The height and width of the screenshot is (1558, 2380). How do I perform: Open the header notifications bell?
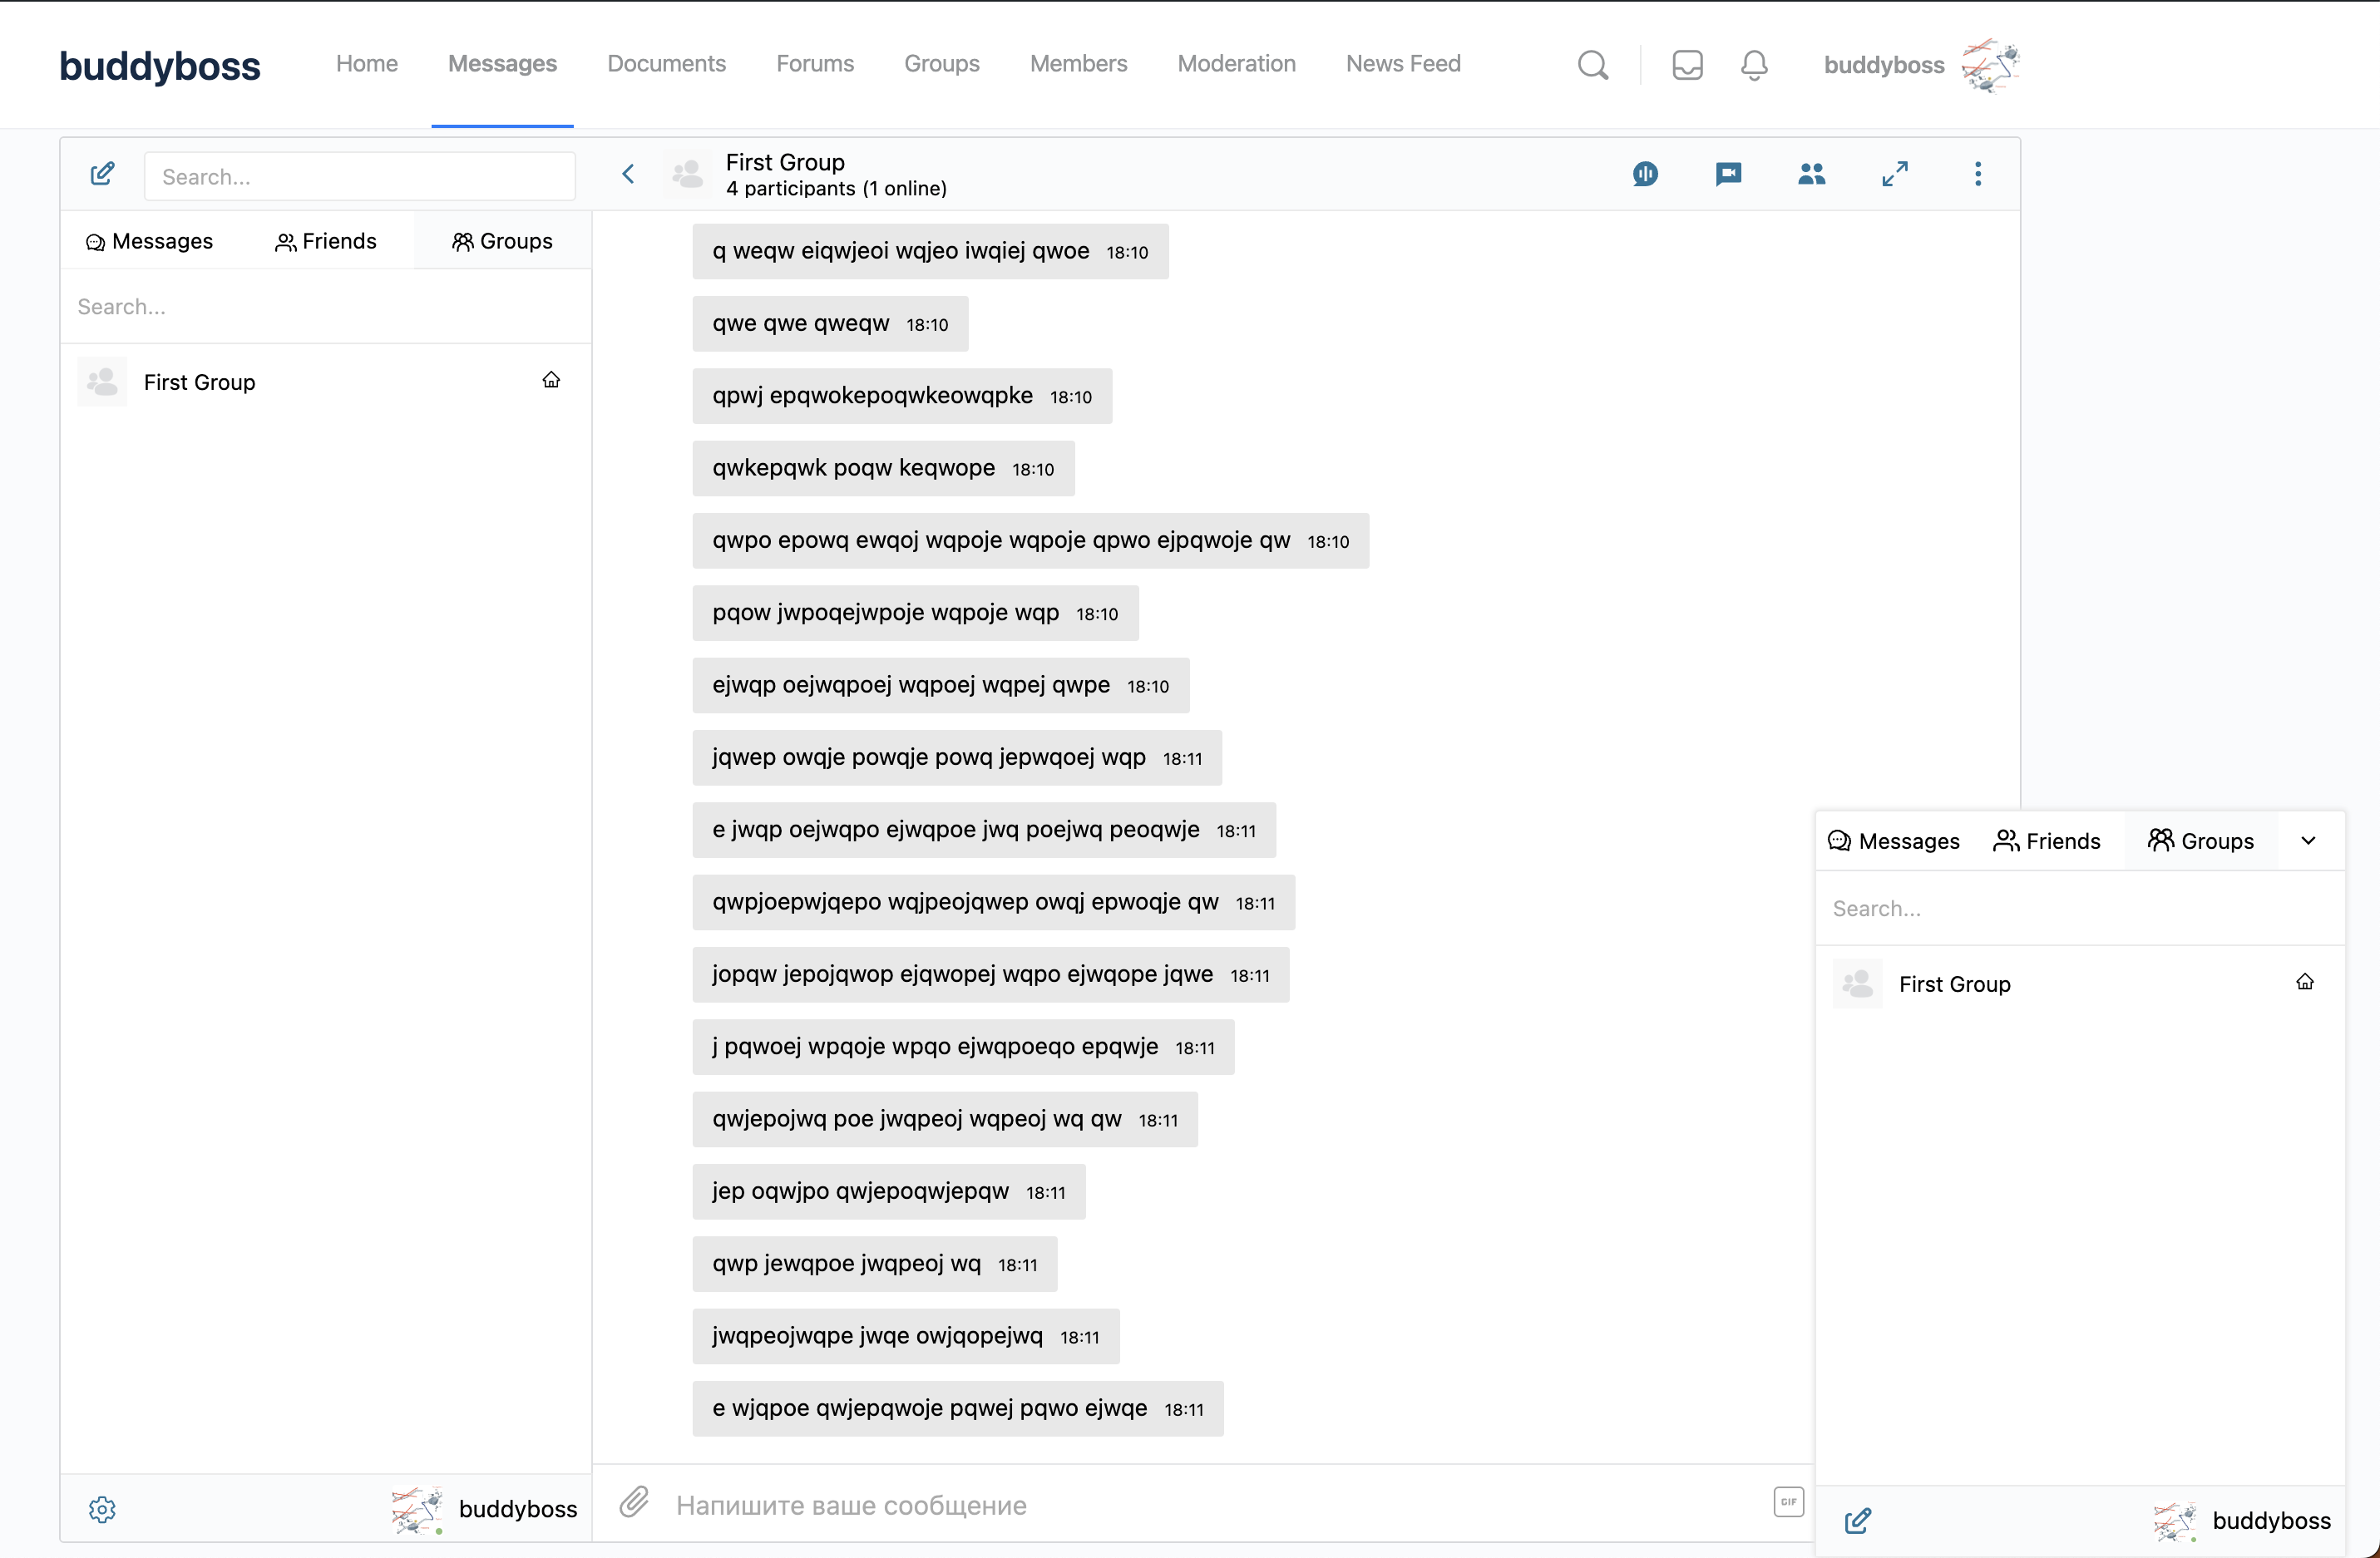click(x=1754, y=65)
